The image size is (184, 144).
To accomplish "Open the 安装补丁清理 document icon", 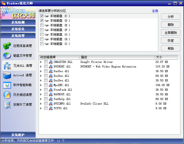I will (7, 105).
